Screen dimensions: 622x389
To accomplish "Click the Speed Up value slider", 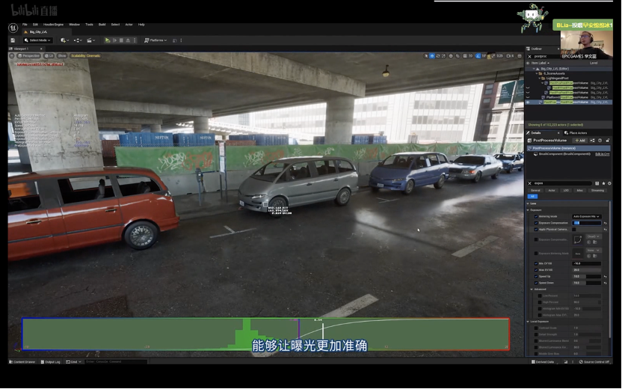I will [x=586, y=276].
